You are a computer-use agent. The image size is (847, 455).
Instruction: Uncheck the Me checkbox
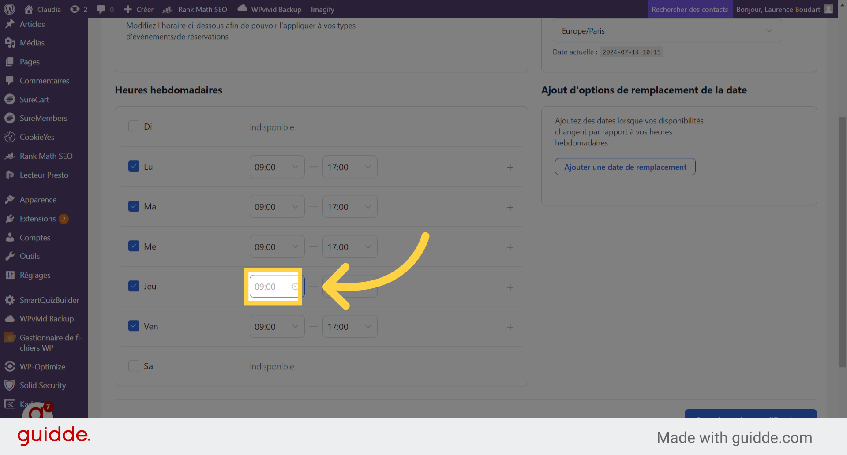coord(134,246)
